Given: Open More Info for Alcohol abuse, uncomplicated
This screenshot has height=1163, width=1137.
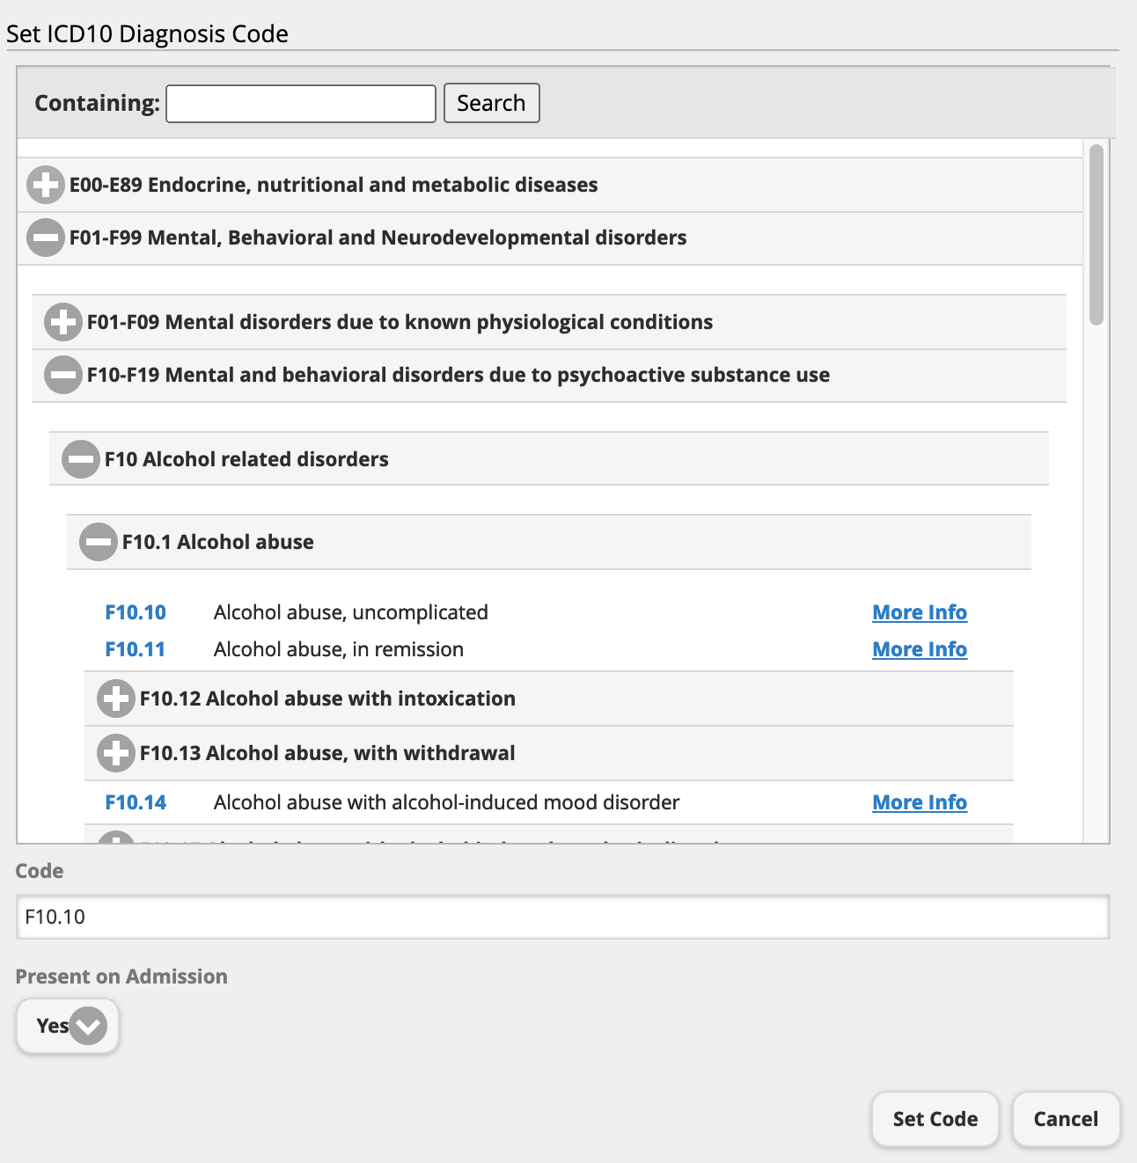Looking at the screenshot, I should [x=919, y=612].
